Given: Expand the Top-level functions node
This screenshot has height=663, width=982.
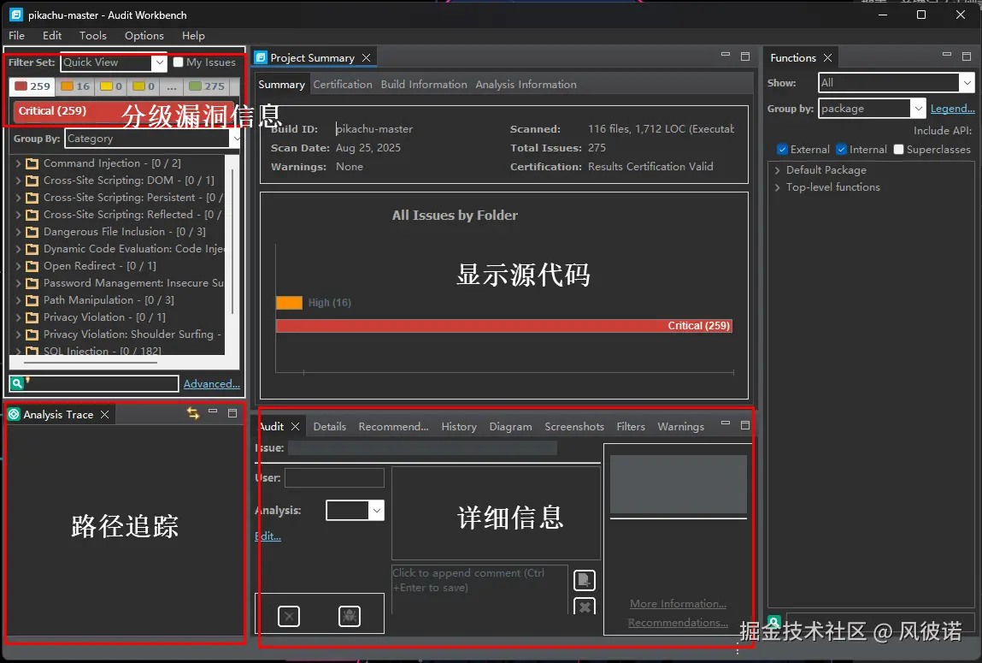Looking at the screenshot, I should [x=777, y=187].
